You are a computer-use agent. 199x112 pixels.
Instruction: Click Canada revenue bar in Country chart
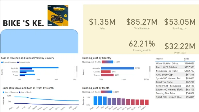[x=27, y=71]
